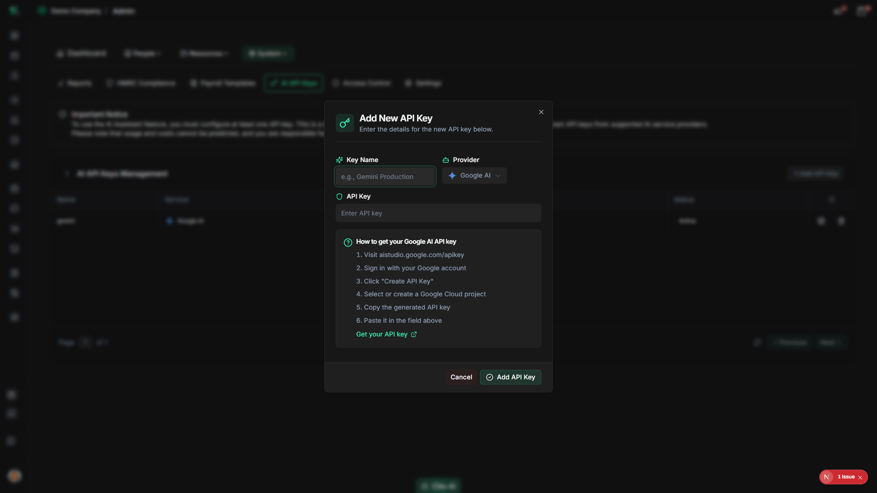Click the sparkle icon beside Key Name label
Image resolution: width=877 pixels, height=493 pixels.
coord(340,160)
